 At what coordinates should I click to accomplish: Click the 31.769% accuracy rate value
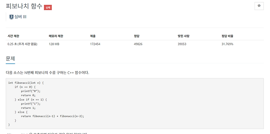[x=227, y=44]
